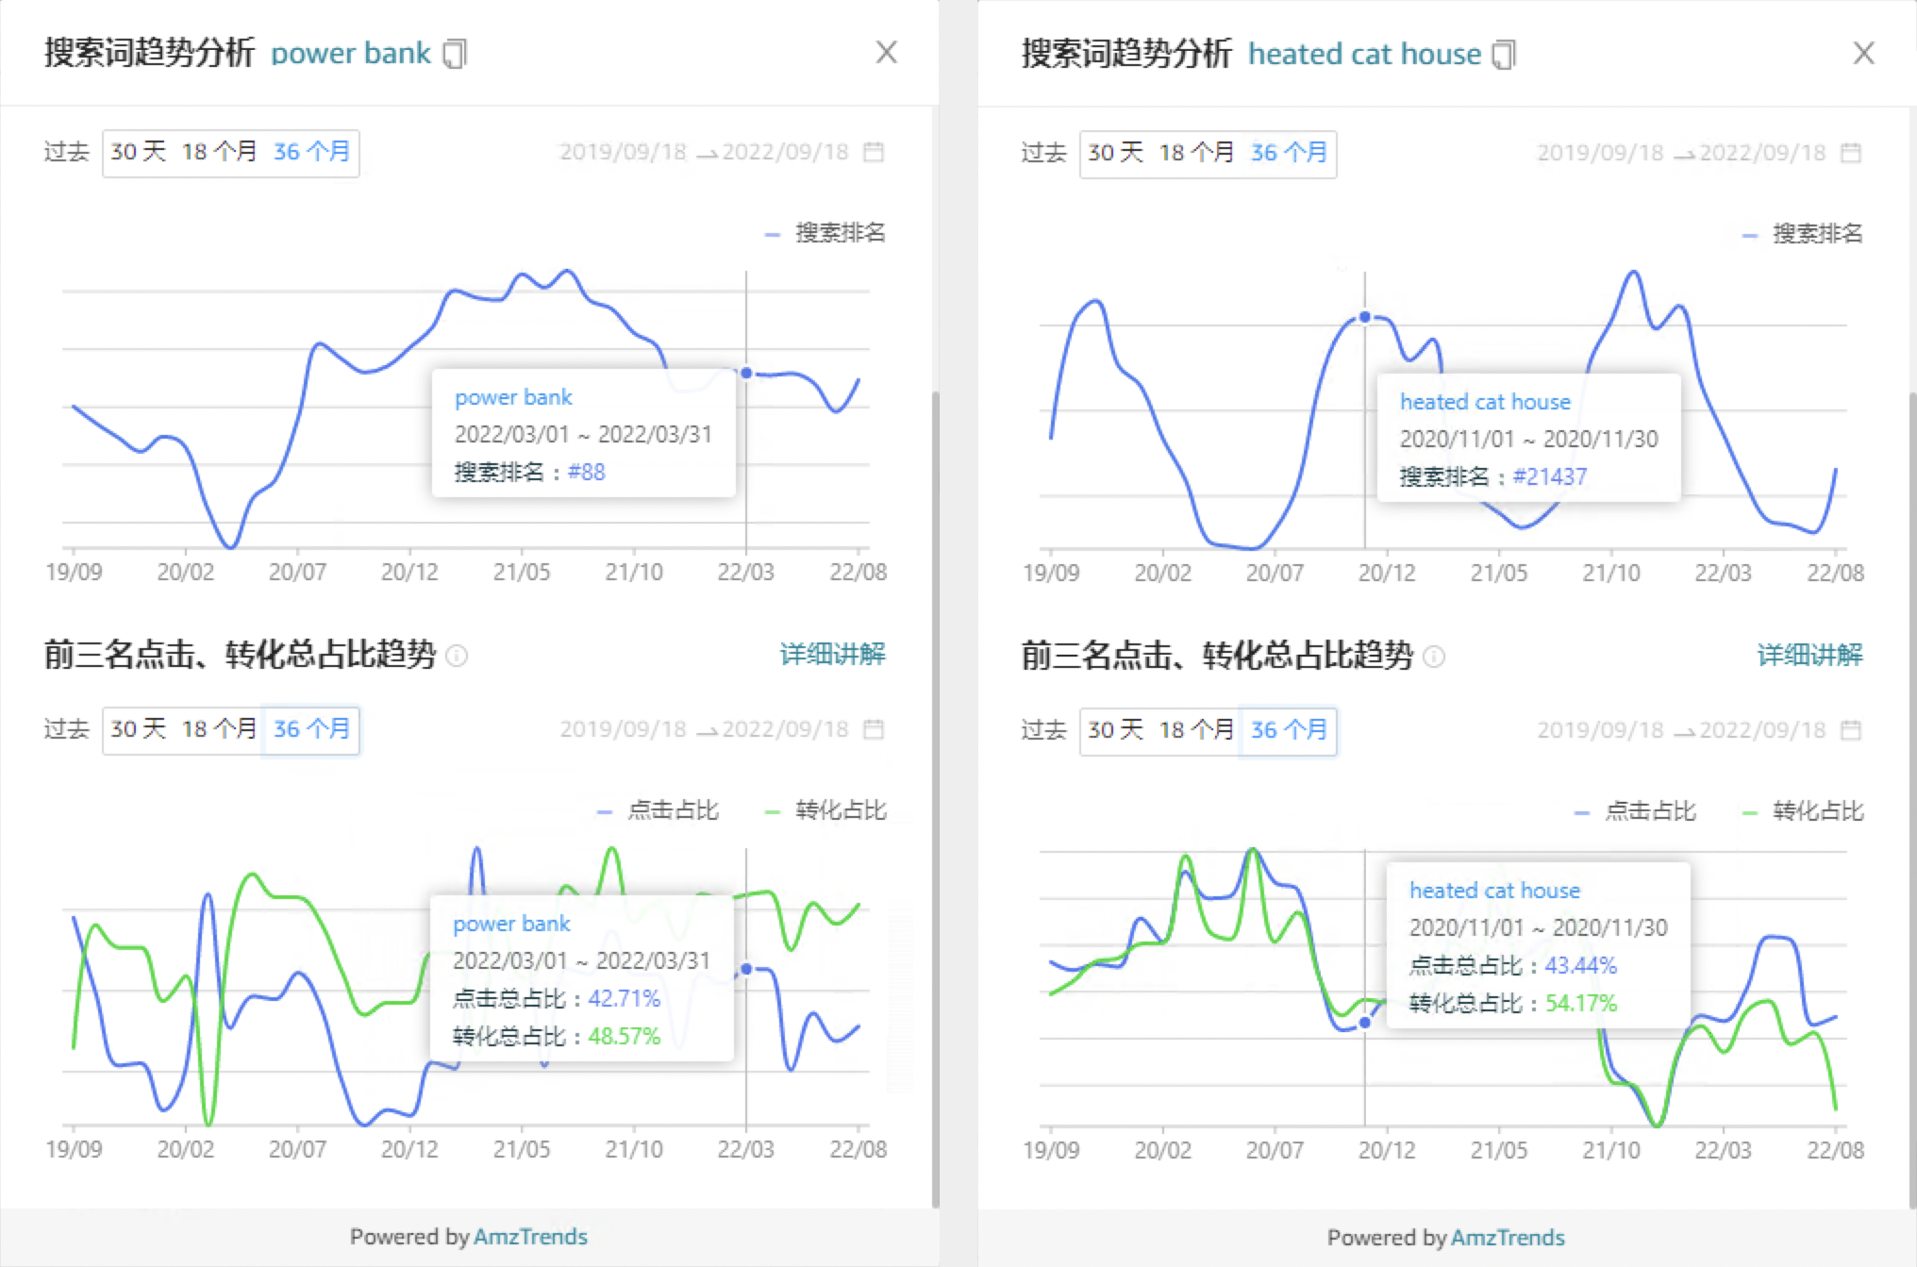Open the calendar icon in power bank conversion chart
The image size is (1917, 1267).
[875, 728]
